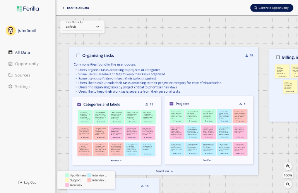Click the zoom out magnifier icon
Screen dimensions: 298x193
288,184
